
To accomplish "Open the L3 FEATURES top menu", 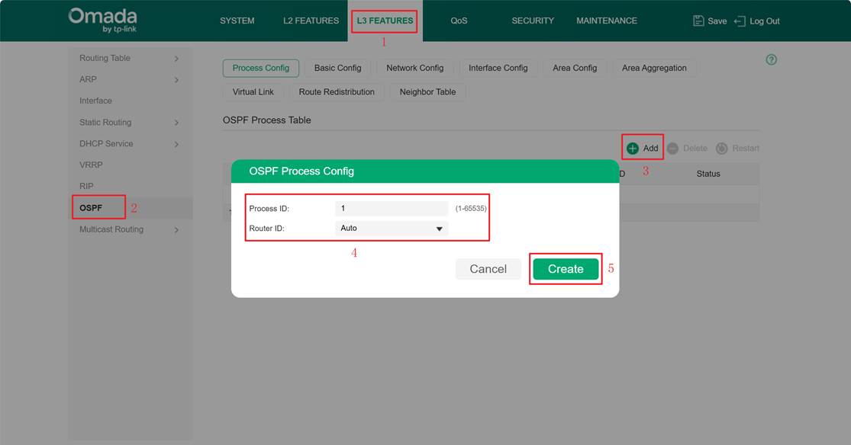I will [x=385, y=21].
